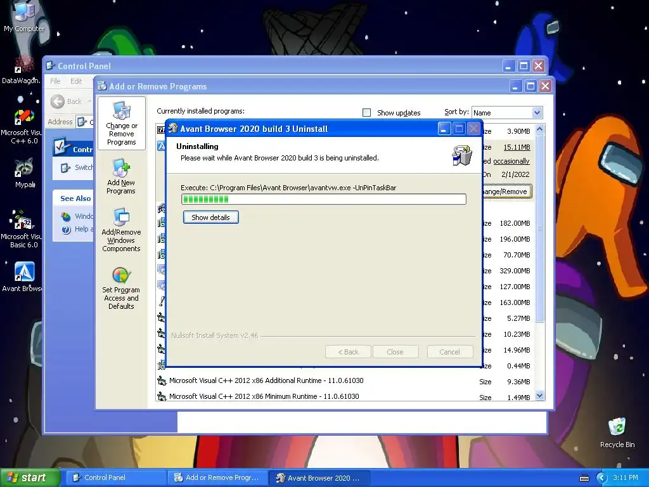
Task: Click Close button in uninstall dialog
Action: tap(395, 352)
